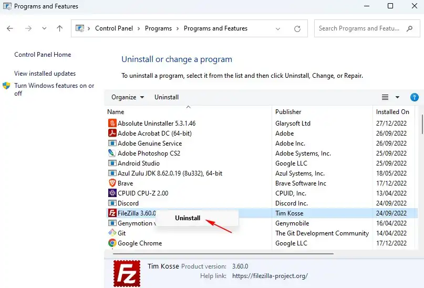424x288 pixels.
Task: Click install date 18/05/2022
Action: click(x=391, y=173)
